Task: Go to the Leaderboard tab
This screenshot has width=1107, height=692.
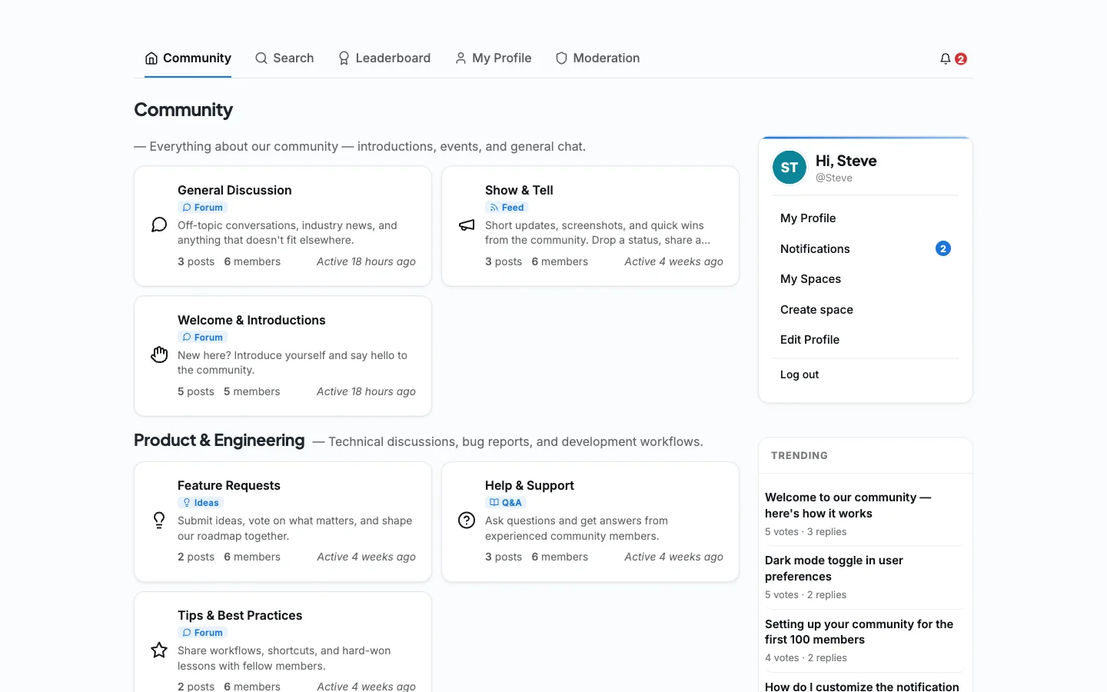Action: 384,58
